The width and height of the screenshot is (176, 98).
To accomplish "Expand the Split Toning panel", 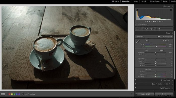I will pyautogui.click(x=172, y=88).
